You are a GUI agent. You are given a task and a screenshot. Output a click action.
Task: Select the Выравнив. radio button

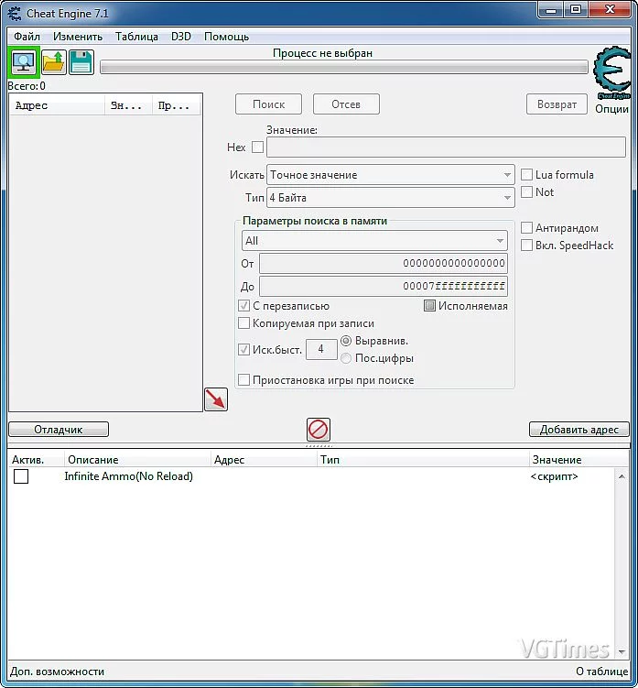(x=346, y=341)
